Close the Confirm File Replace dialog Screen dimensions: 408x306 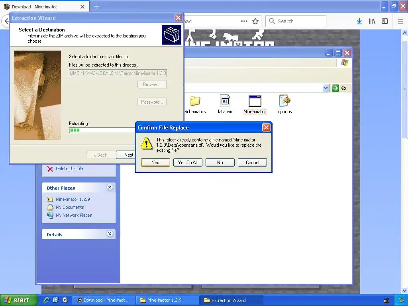[266, 127]
